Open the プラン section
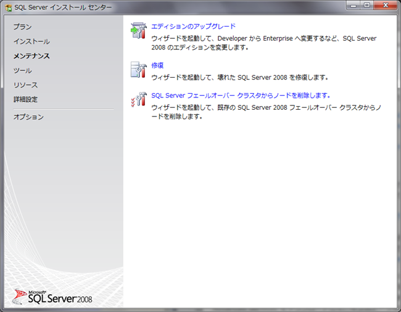 pyautogui.click(x=22, y=27)
